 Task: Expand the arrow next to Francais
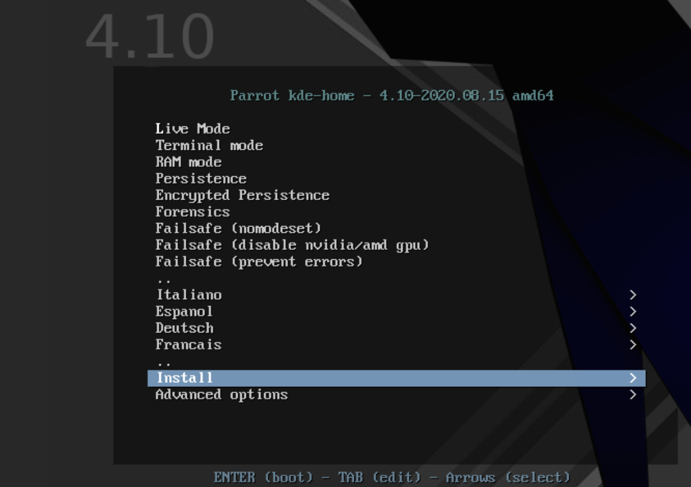pos(633,345)
